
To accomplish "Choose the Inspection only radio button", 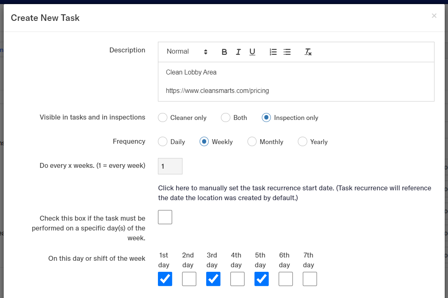I will [x=266, y=118].
